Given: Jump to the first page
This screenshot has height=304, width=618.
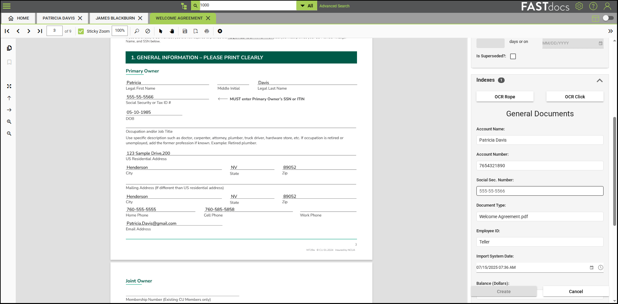Looking at the screenshot, I should coord(7,31).
